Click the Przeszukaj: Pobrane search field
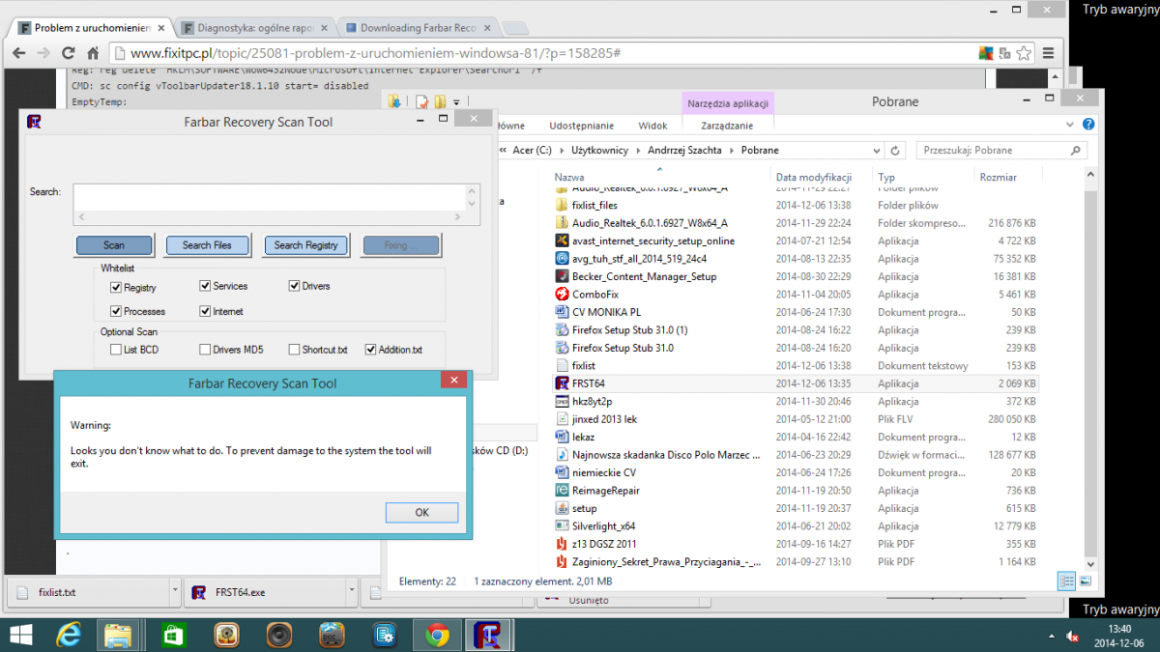 [1000, 151]
